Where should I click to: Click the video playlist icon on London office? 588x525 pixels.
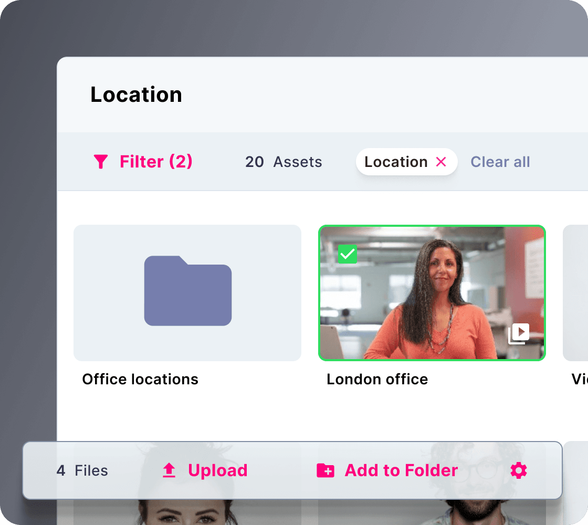coord(518,333)
